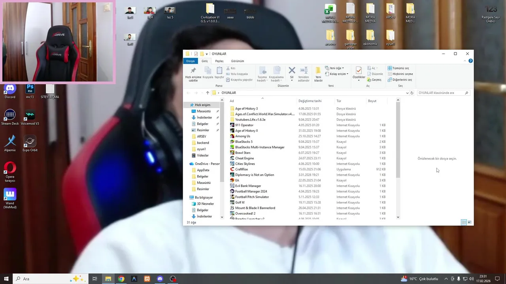The image size is (506, 284).
Task: Open Chrome from the taskbar
Action: (x=121, y=279)
